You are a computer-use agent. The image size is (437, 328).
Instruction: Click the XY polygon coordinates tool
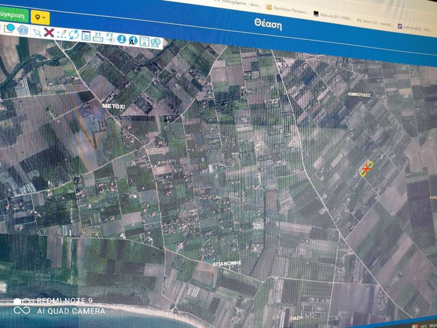[23, 30]
